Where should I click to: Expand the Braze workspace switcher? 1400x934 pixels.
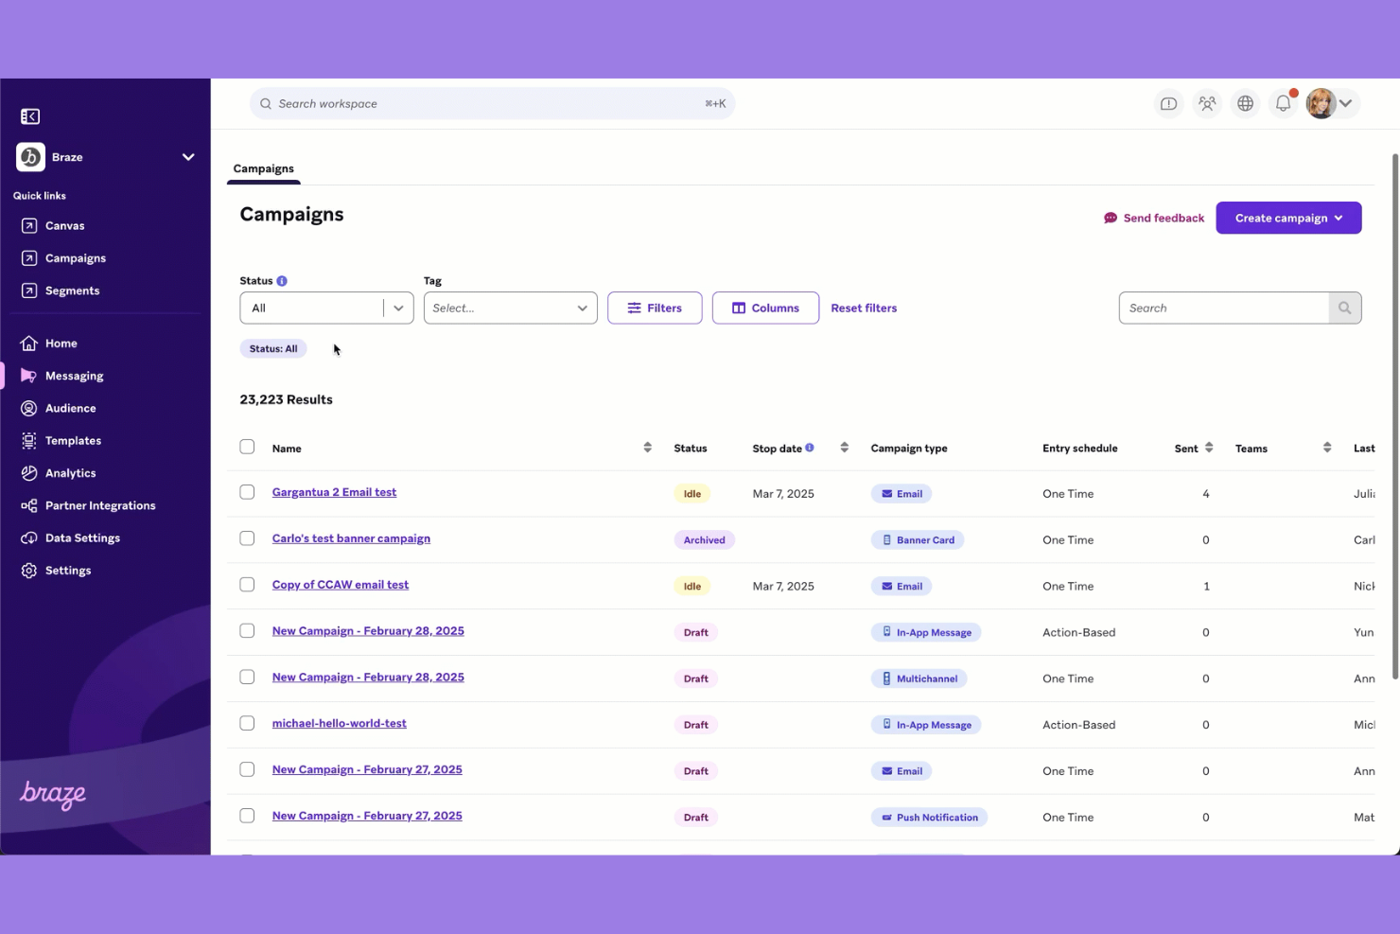tap(187, 156)
